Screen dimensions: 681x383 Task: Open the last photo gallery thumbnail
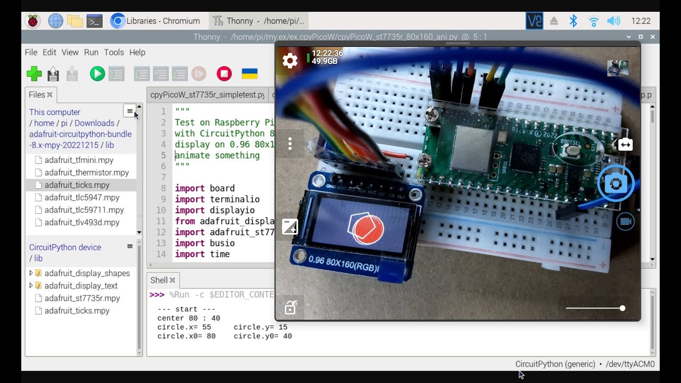pyautogui.click(x=618, y=68)
